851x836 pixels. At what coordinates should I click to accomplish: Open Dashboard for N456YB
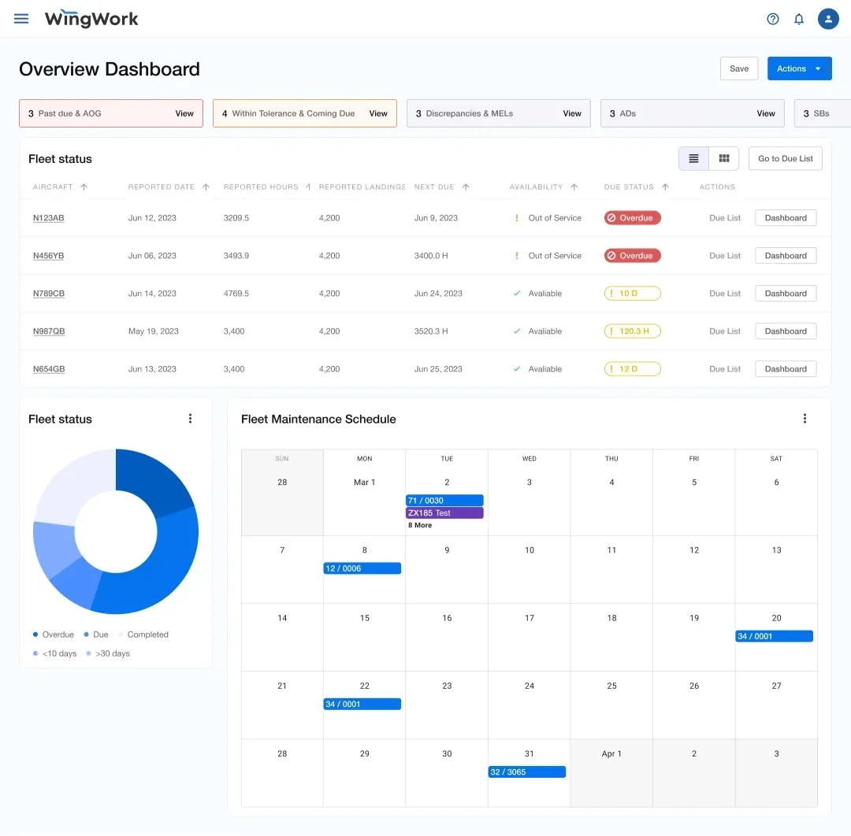pos(786,256)
